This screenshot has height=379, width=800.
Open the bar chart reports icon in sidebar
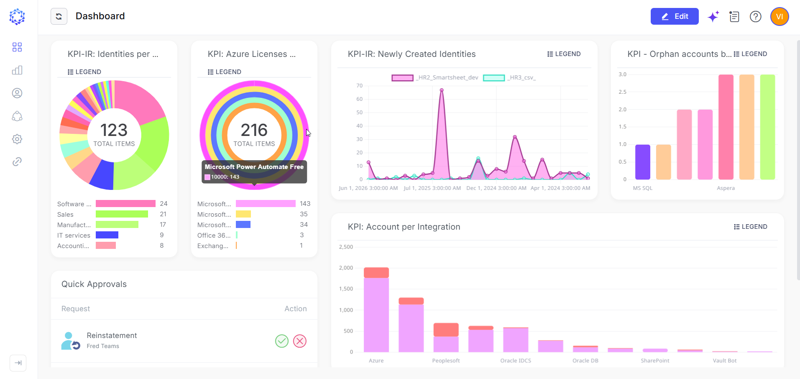(17, 70)
